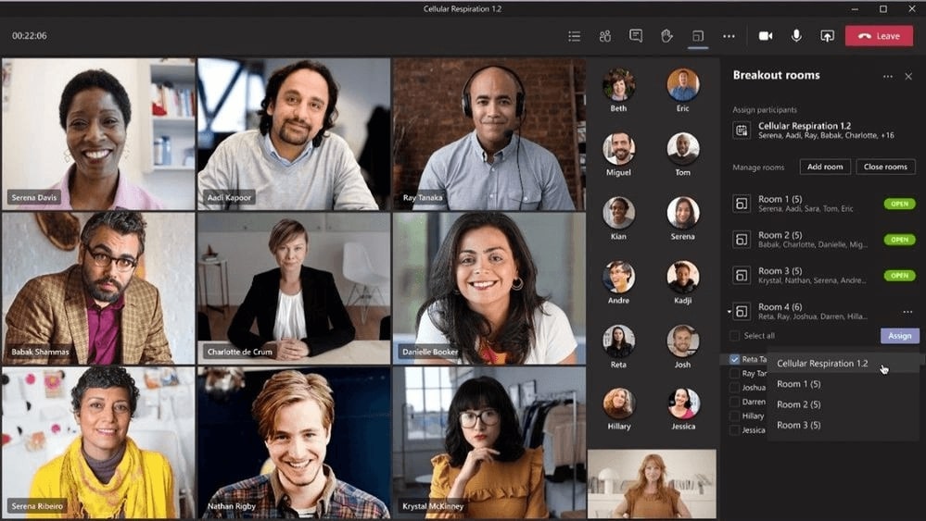Viewport: 926px width, 521px height.
Task: Choose Room 1 (5) in assign menu
Action: [x=843, y=384]
